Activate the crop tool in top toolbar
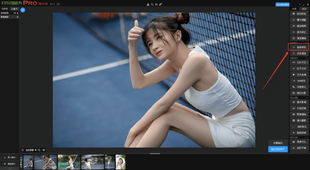The width and height of the screenshot is (310, 170). pyautogui.click(x=152, y=4)
